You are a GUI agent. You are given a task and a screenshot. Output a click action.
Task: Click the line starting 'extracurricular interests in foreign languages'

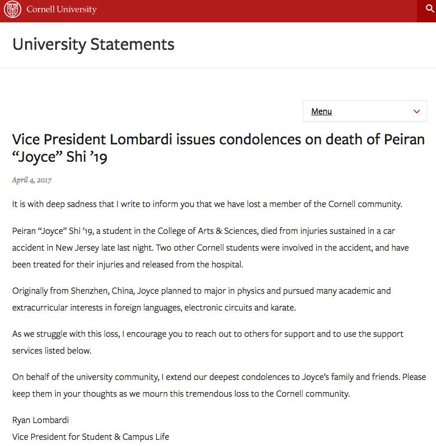coord(154,308)
